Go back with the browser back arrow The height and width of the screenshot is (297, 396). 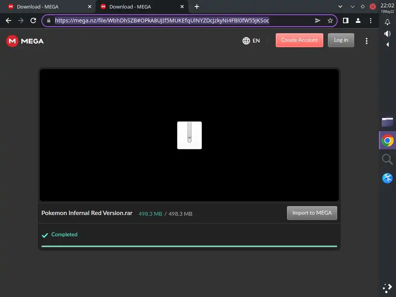[x=9, y=20]
